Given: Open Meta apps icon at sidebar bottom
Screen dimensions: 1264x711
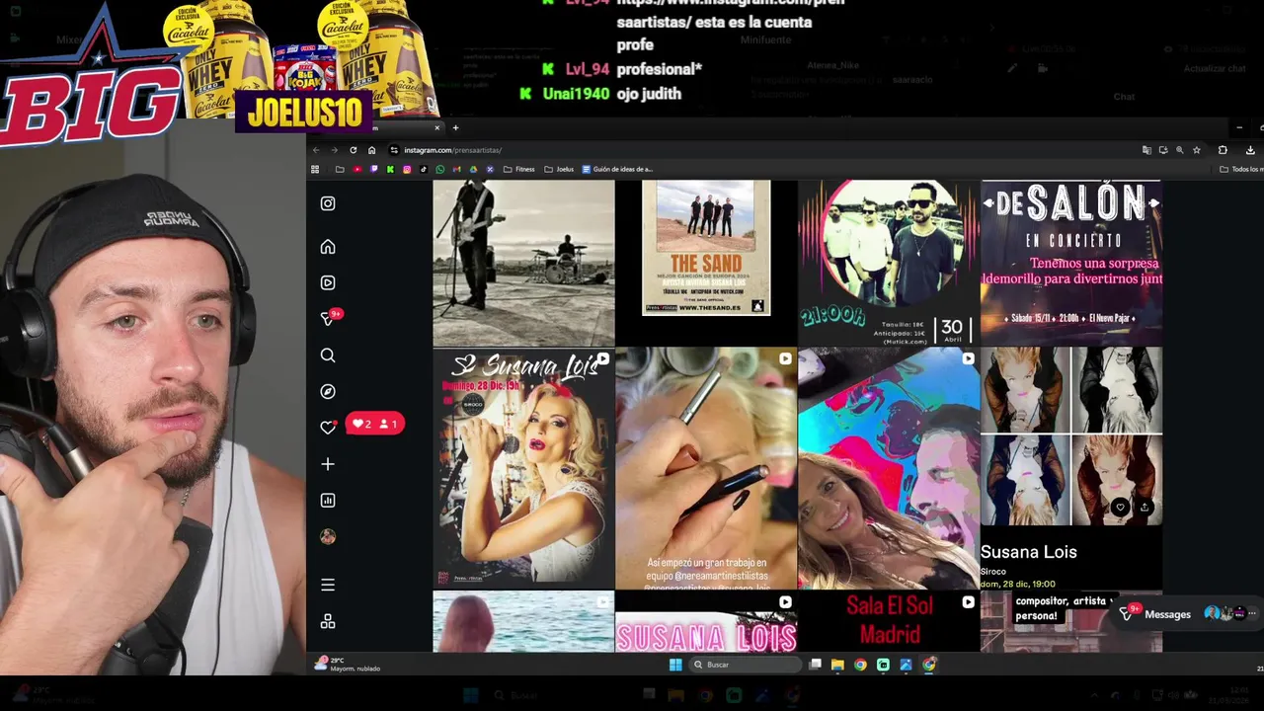Looking at the screenshot, I should pos(328,621).
